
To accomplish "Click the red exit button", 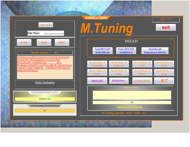I will pyautogui.click(x=166, y=27).
